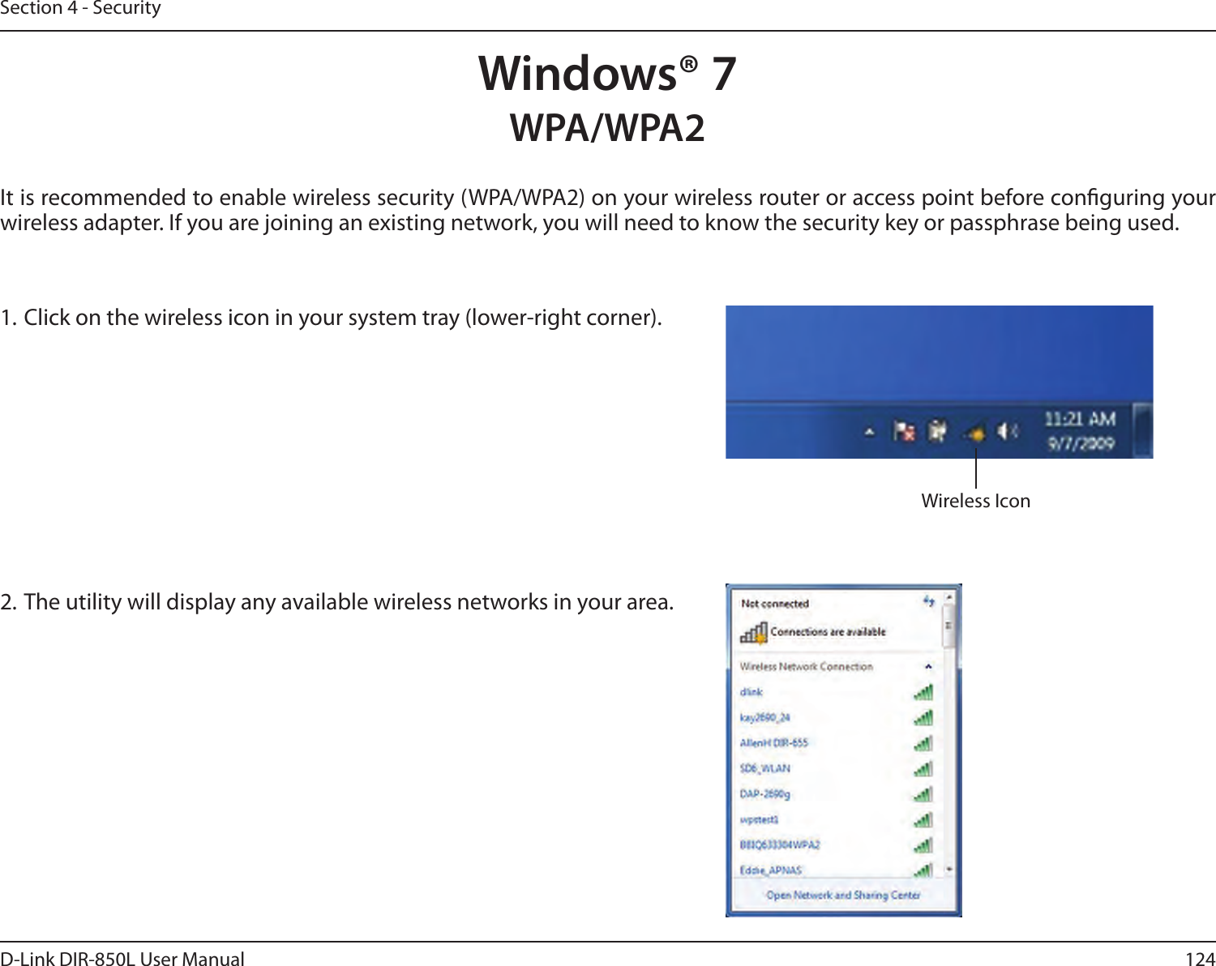Click signal bars beside DAP-2690g

(x=923, y=794)
